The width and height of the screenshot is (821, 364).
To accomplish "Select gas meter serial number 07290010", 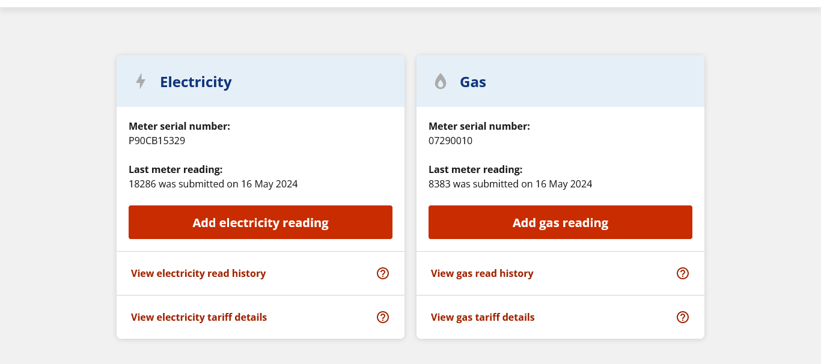I will click(x=450, y=141).
